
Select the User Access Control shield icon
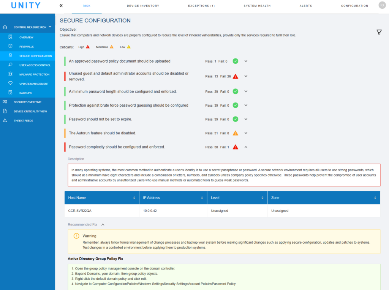click(x=10, y=65)
